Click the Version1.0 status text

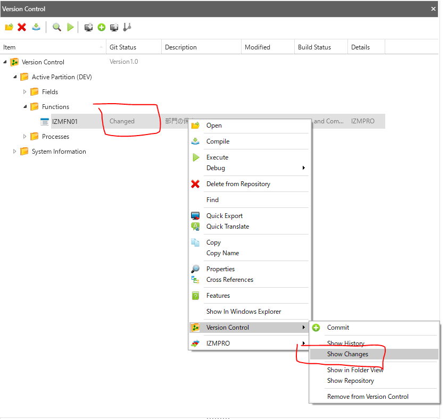124,62
